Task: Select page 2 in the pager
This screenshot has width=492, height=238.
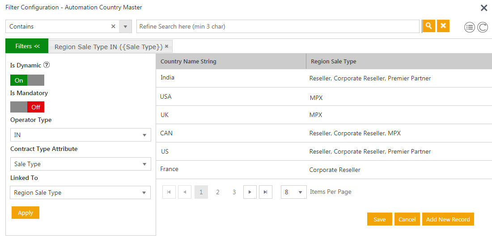Action: pos(218,192)
